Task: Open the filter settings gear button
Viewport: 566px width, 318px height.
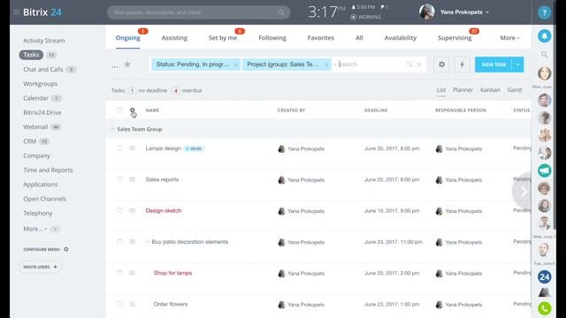Action: click(441, 64)
